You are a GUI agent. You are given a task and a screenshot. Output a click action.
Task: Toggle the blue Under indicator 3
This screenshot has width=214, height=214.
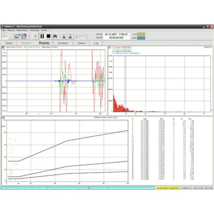(x=144, y=38)
